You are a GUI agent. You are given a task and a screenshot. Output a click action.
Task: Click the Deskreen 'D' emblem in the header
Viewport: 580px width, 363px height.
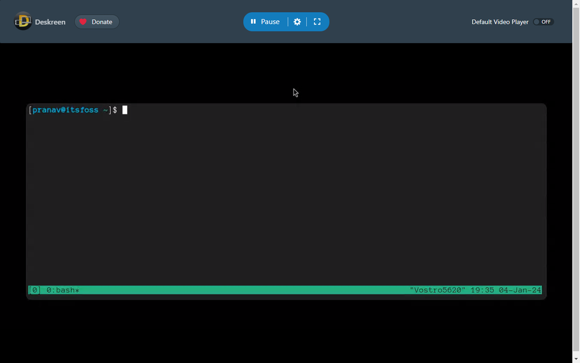point(23,21)
